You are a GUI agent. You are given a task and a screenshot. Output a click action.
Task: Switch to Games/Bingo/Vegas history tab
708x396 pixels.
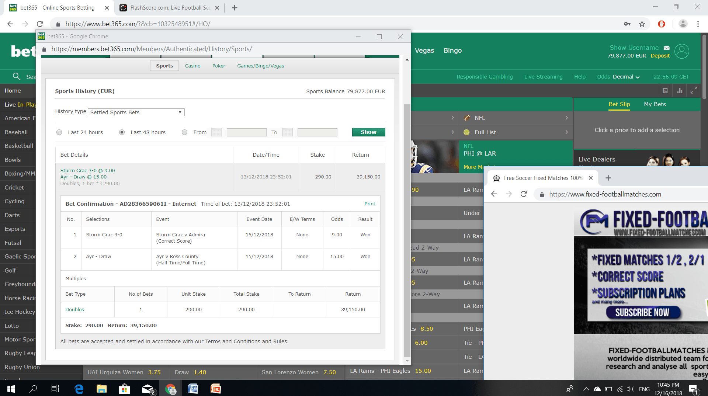[261, 66]
